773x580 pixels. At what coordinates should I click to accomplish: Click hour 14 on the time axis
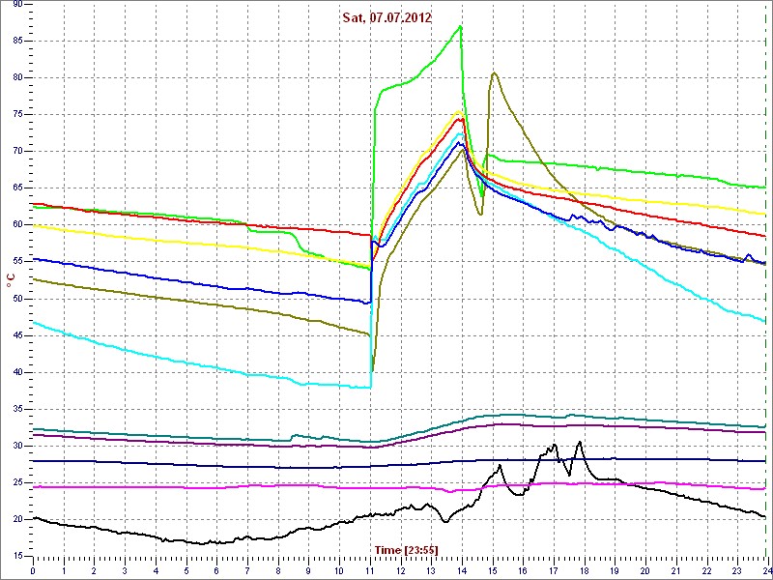coord(462,571)
